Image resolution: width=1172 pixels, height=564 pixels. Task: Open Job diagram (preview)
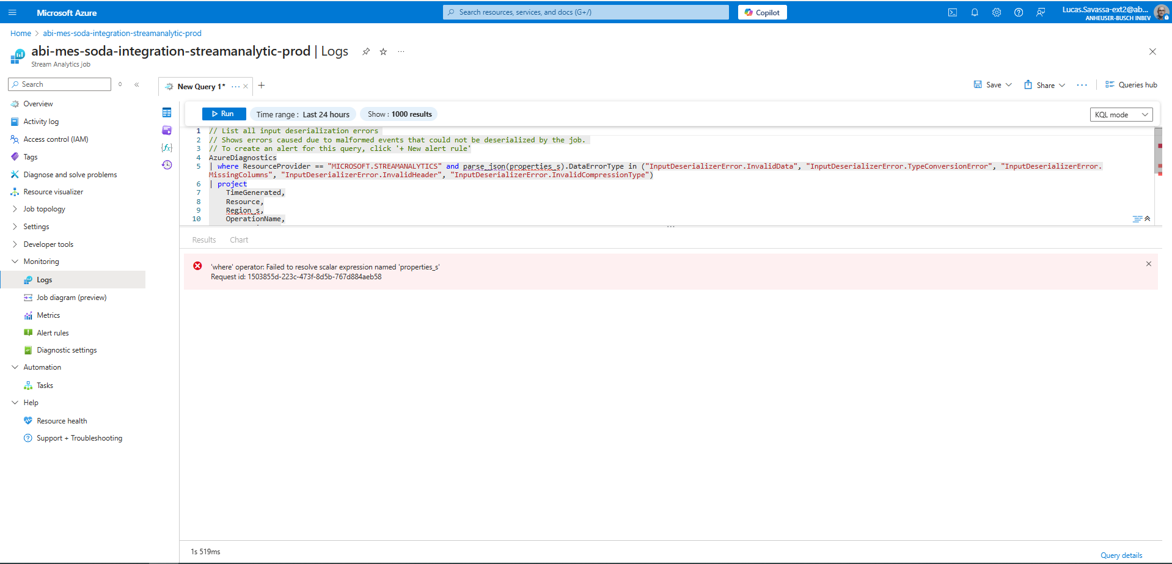point(71,298)
